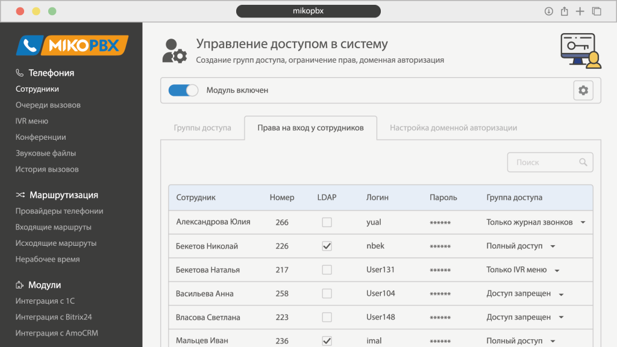
Task: Go to Очереди вызовов in sidebar
Action: (x=48, y=105)
